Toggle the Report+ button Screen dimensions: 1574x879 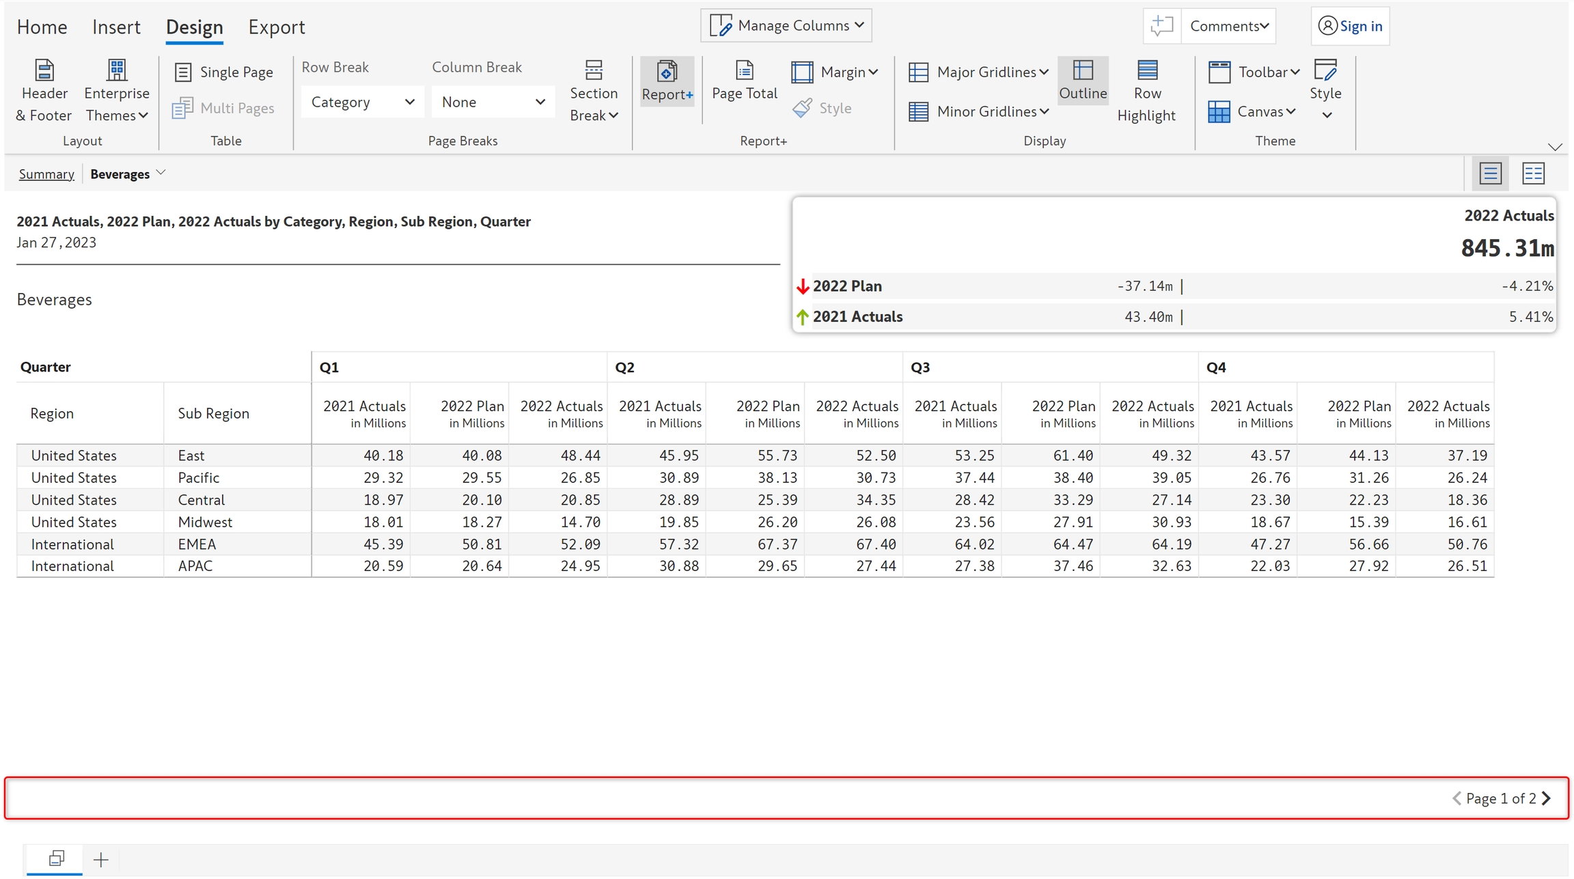(x=667, y=81)
